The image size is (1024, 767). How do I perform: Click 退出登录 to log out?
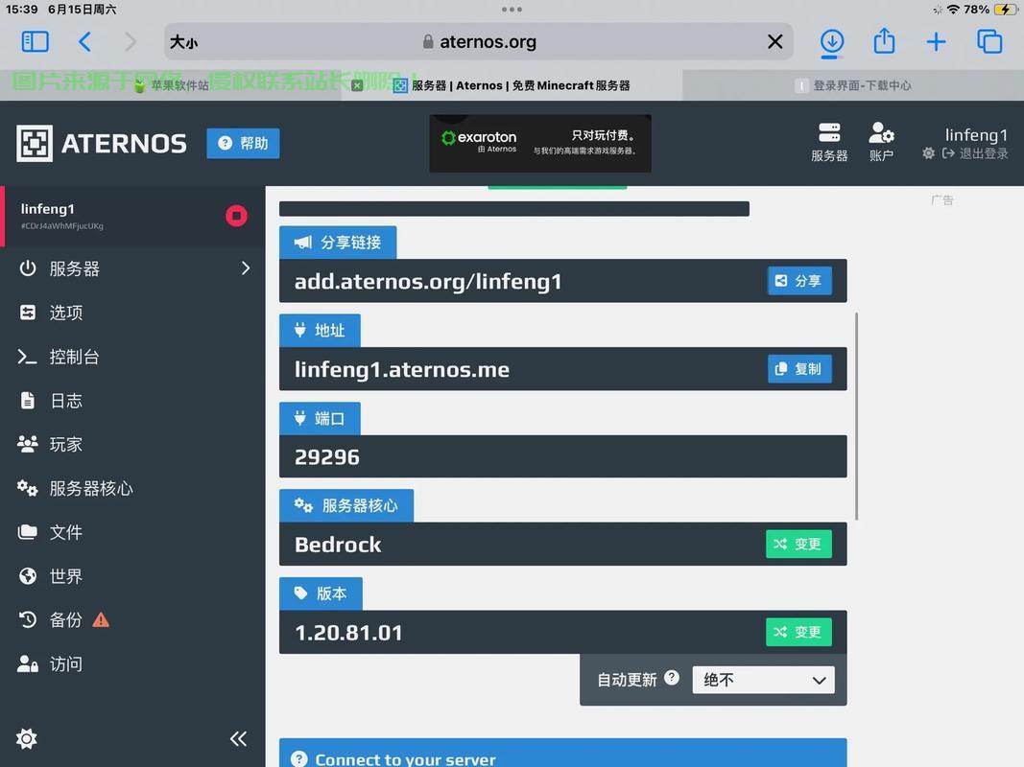(x=975, y=153)
